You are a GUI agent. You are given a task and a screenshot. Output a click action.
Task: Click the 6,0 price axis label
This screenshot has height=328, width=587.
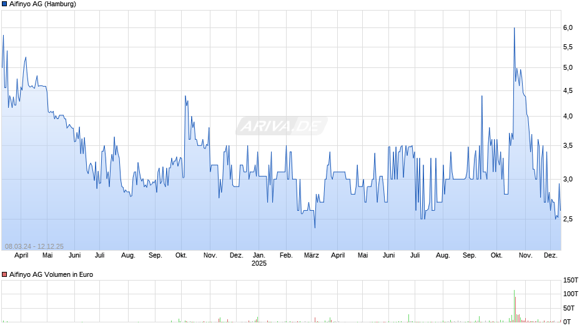click(x=568, y=27)
